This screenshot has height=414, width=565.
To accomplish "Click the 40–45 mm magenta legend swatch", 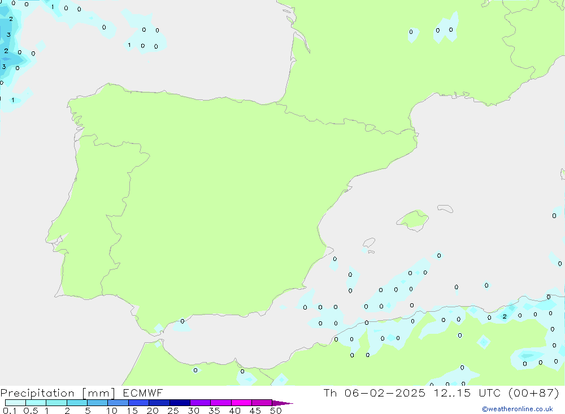I will click(x=241, y=403).
